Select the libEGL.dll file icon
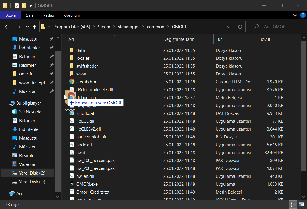This screenshot has height=209, width=307. (x=72, y=121)
